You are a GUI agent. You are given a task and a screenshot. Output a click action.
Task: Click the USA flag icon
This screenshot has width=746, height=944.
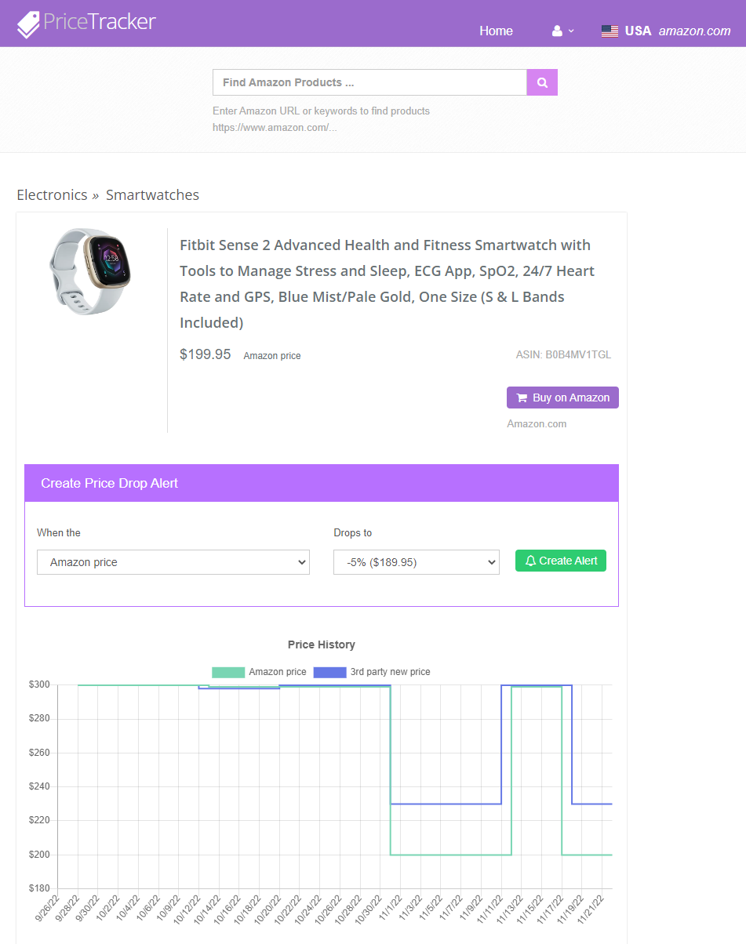[x=610, y=31]
